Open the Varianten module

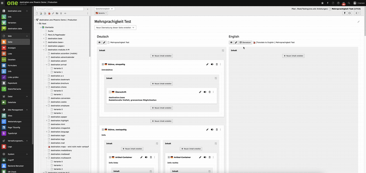click(x=15, y=22)
